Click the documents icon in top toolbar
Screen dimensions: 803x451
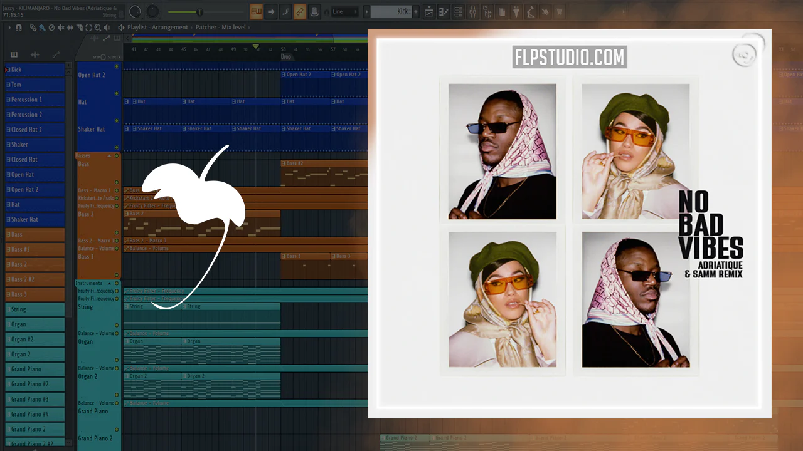[502, 11]
